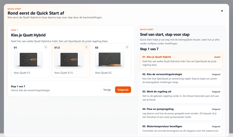The height and width of the screenshot is (137, 233).
Task: Click the 'Rond eerst de Quick Start af' title
Action: pos(36,13)
